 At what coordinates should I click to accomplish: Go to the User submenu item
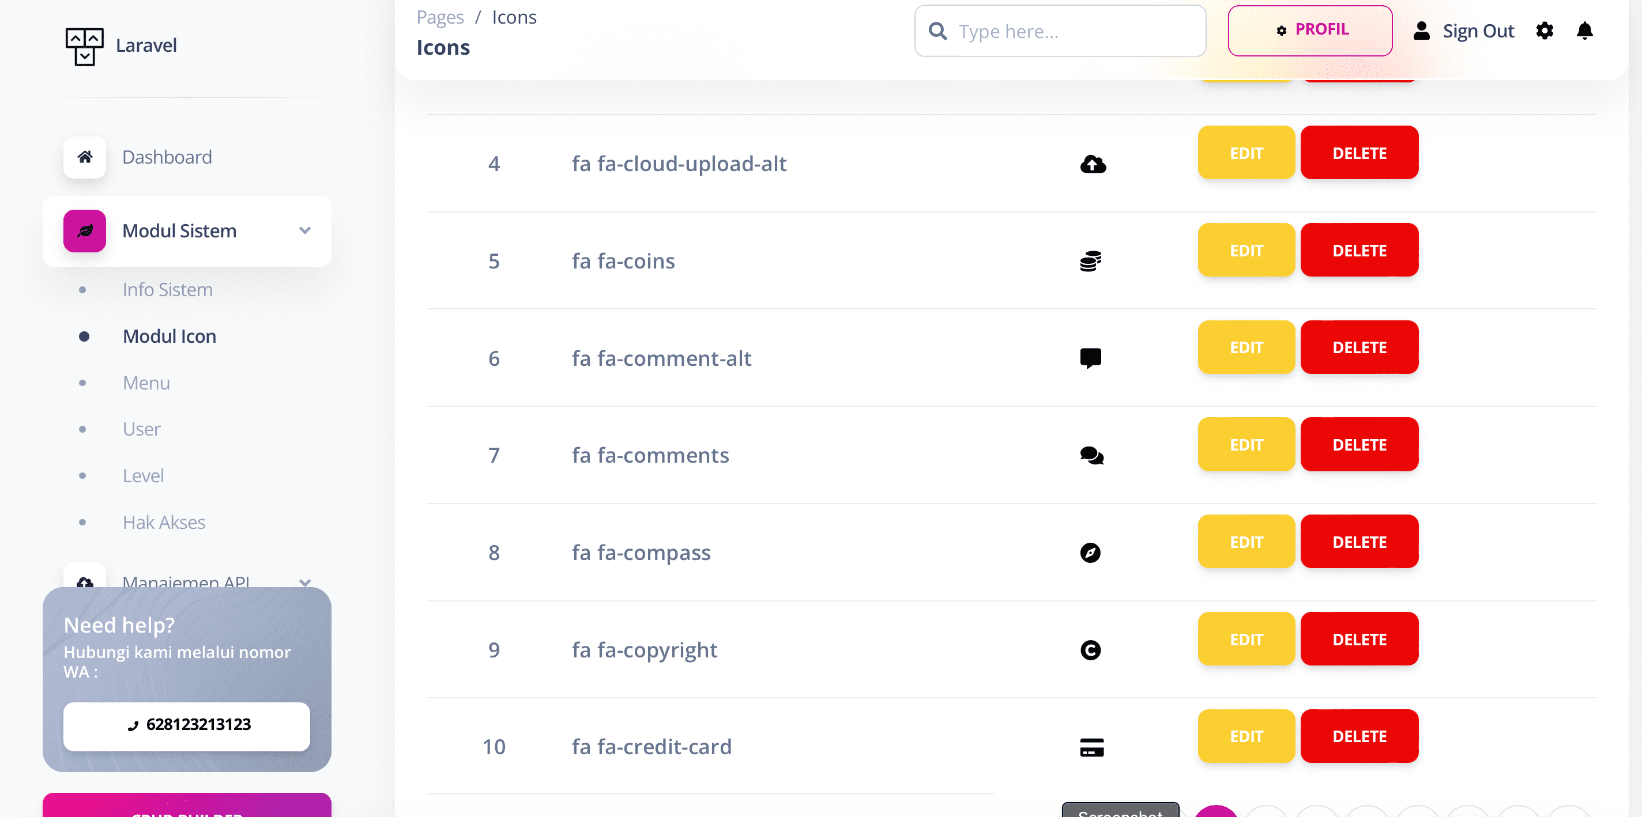pos(141,429)
